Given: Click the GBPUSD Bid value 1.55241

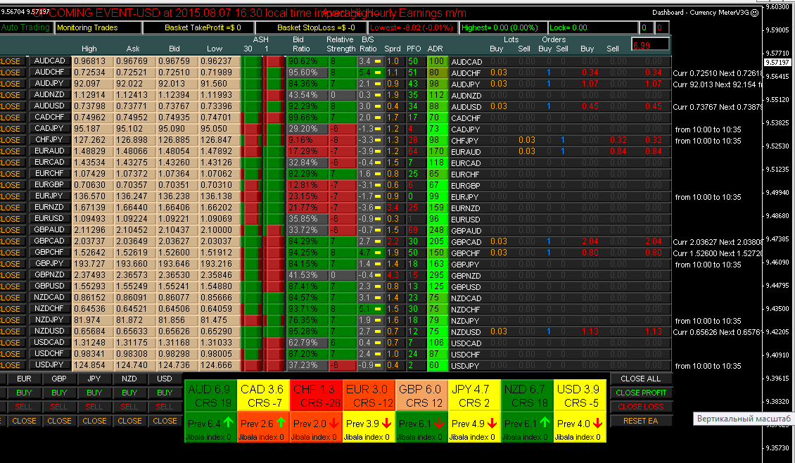Looking at the screenshot, I should point(174,286).
